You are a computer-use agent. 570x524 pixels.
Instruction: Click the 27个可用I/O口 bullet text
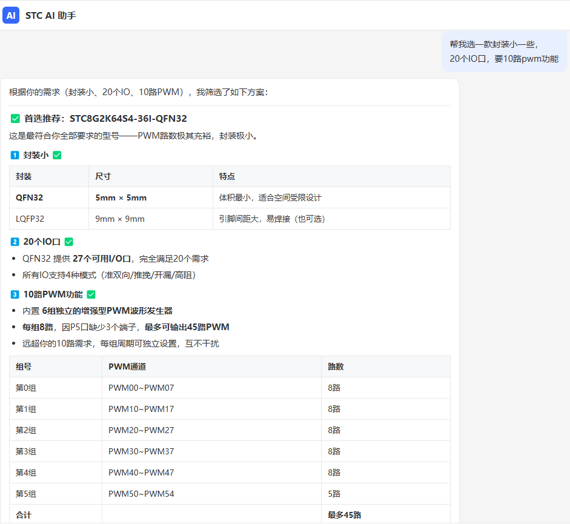102,259
